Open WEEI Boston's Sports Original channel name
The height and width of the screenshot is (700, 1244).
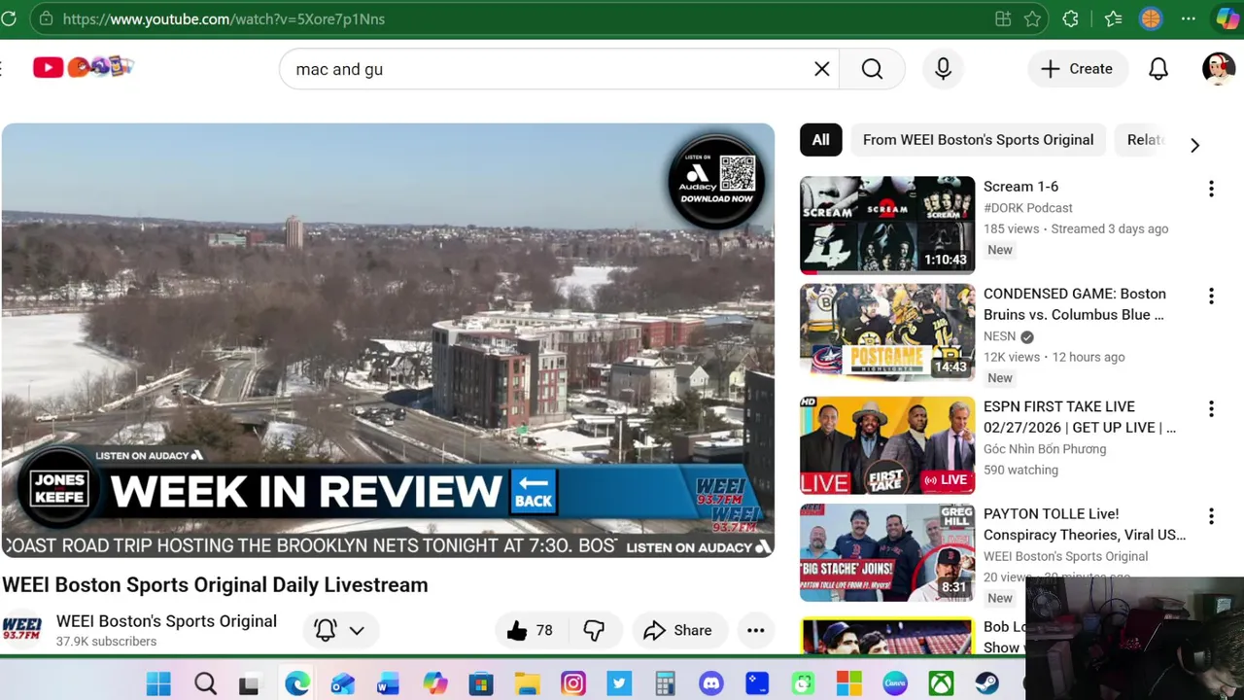pyautogui.click(x=166, y=621)
